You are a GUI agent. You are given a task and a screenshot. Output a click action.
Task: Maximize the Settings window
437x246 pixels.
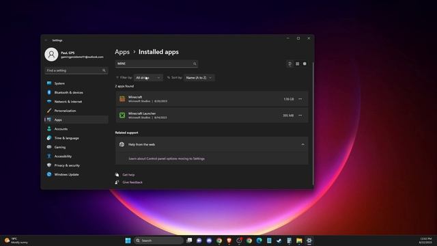click(298, 38)
